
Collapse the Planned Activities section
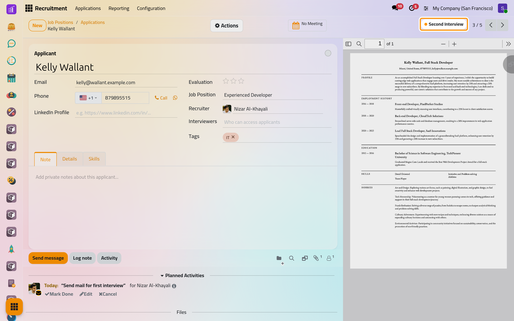pos(182,276)
